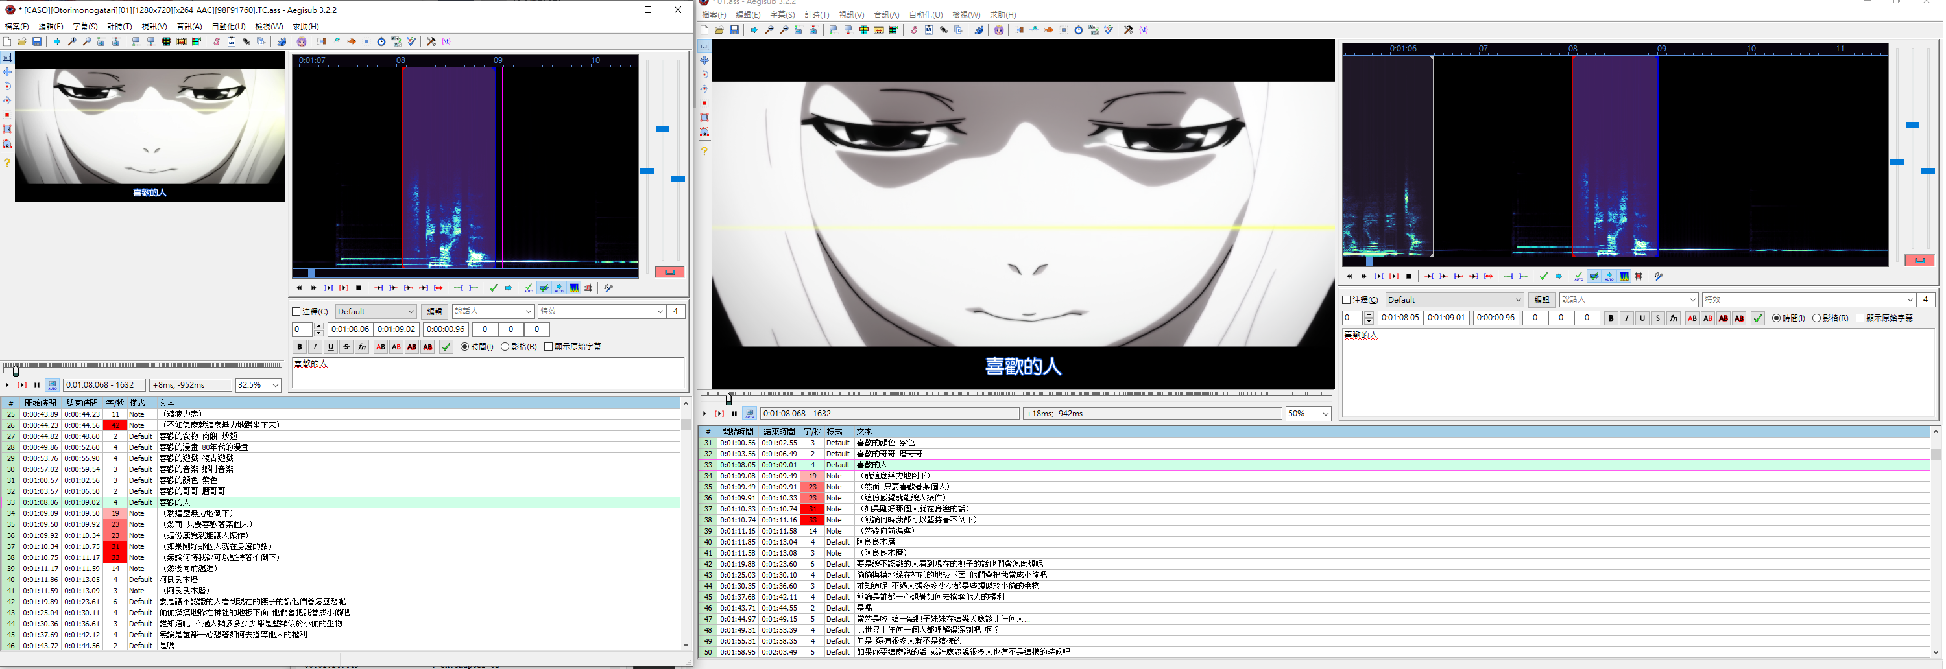This screenshot has width=1946, height=669.
Task: Open 32.5% video zoom dropdown in left window
Action: pyautogui.click(x=258, y=385)
